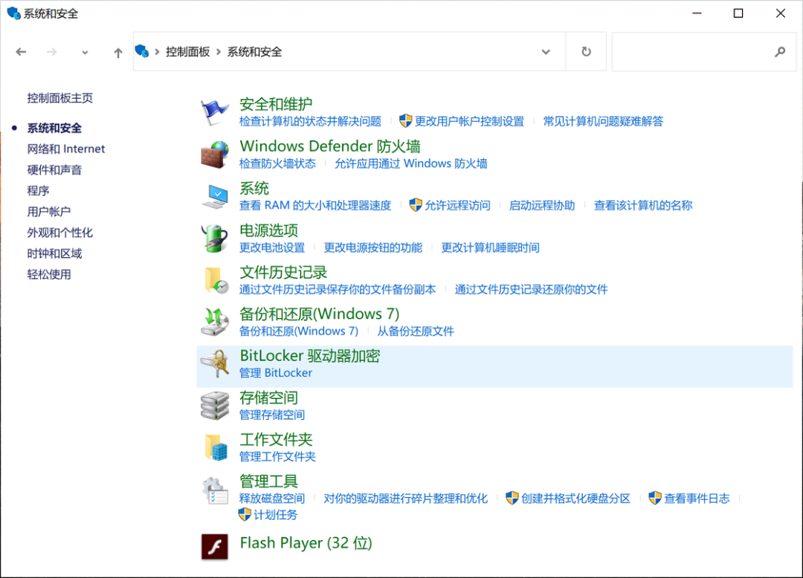The height and width of the screenshot is (578, 803).
Task: Select 硬件和声音 in the sidebar
Action: pyautogui.click(x=54, y=170)
